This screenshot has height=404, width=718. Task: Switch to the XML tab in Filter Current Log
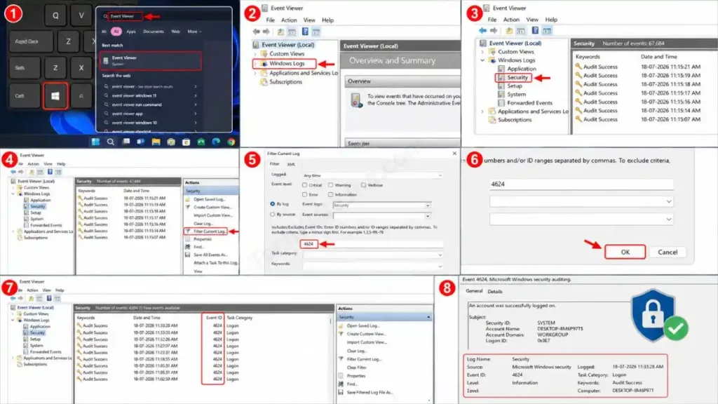(x=291, y=164)
